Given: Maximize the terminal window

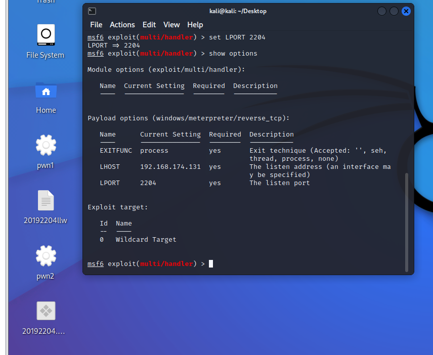Looking at the screenshot, I should pyautogui.click(x=394, y=11).
